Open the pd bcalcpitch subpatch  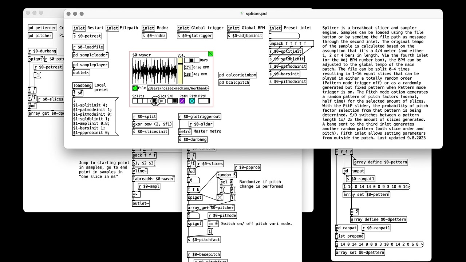click(x=234, y=83)
